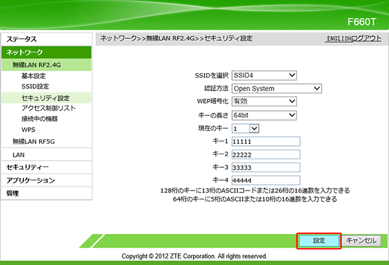
Task: Expand 無線LAN RF5G section
Action: (x=36, y=141)
